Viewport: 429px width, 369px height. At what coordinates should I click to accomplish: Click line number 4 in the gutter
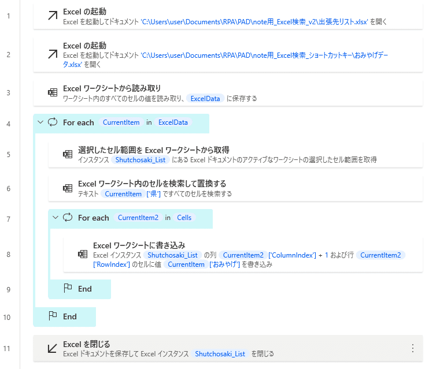pyautogui.click(x=9, y=124)
